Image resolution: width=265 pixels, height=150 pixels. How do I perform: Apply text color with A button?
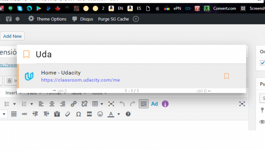point(111,114)
